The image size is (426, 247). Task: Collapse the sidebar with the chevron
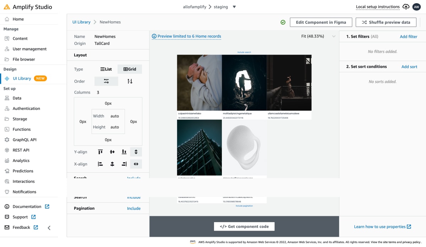[49, 228]
